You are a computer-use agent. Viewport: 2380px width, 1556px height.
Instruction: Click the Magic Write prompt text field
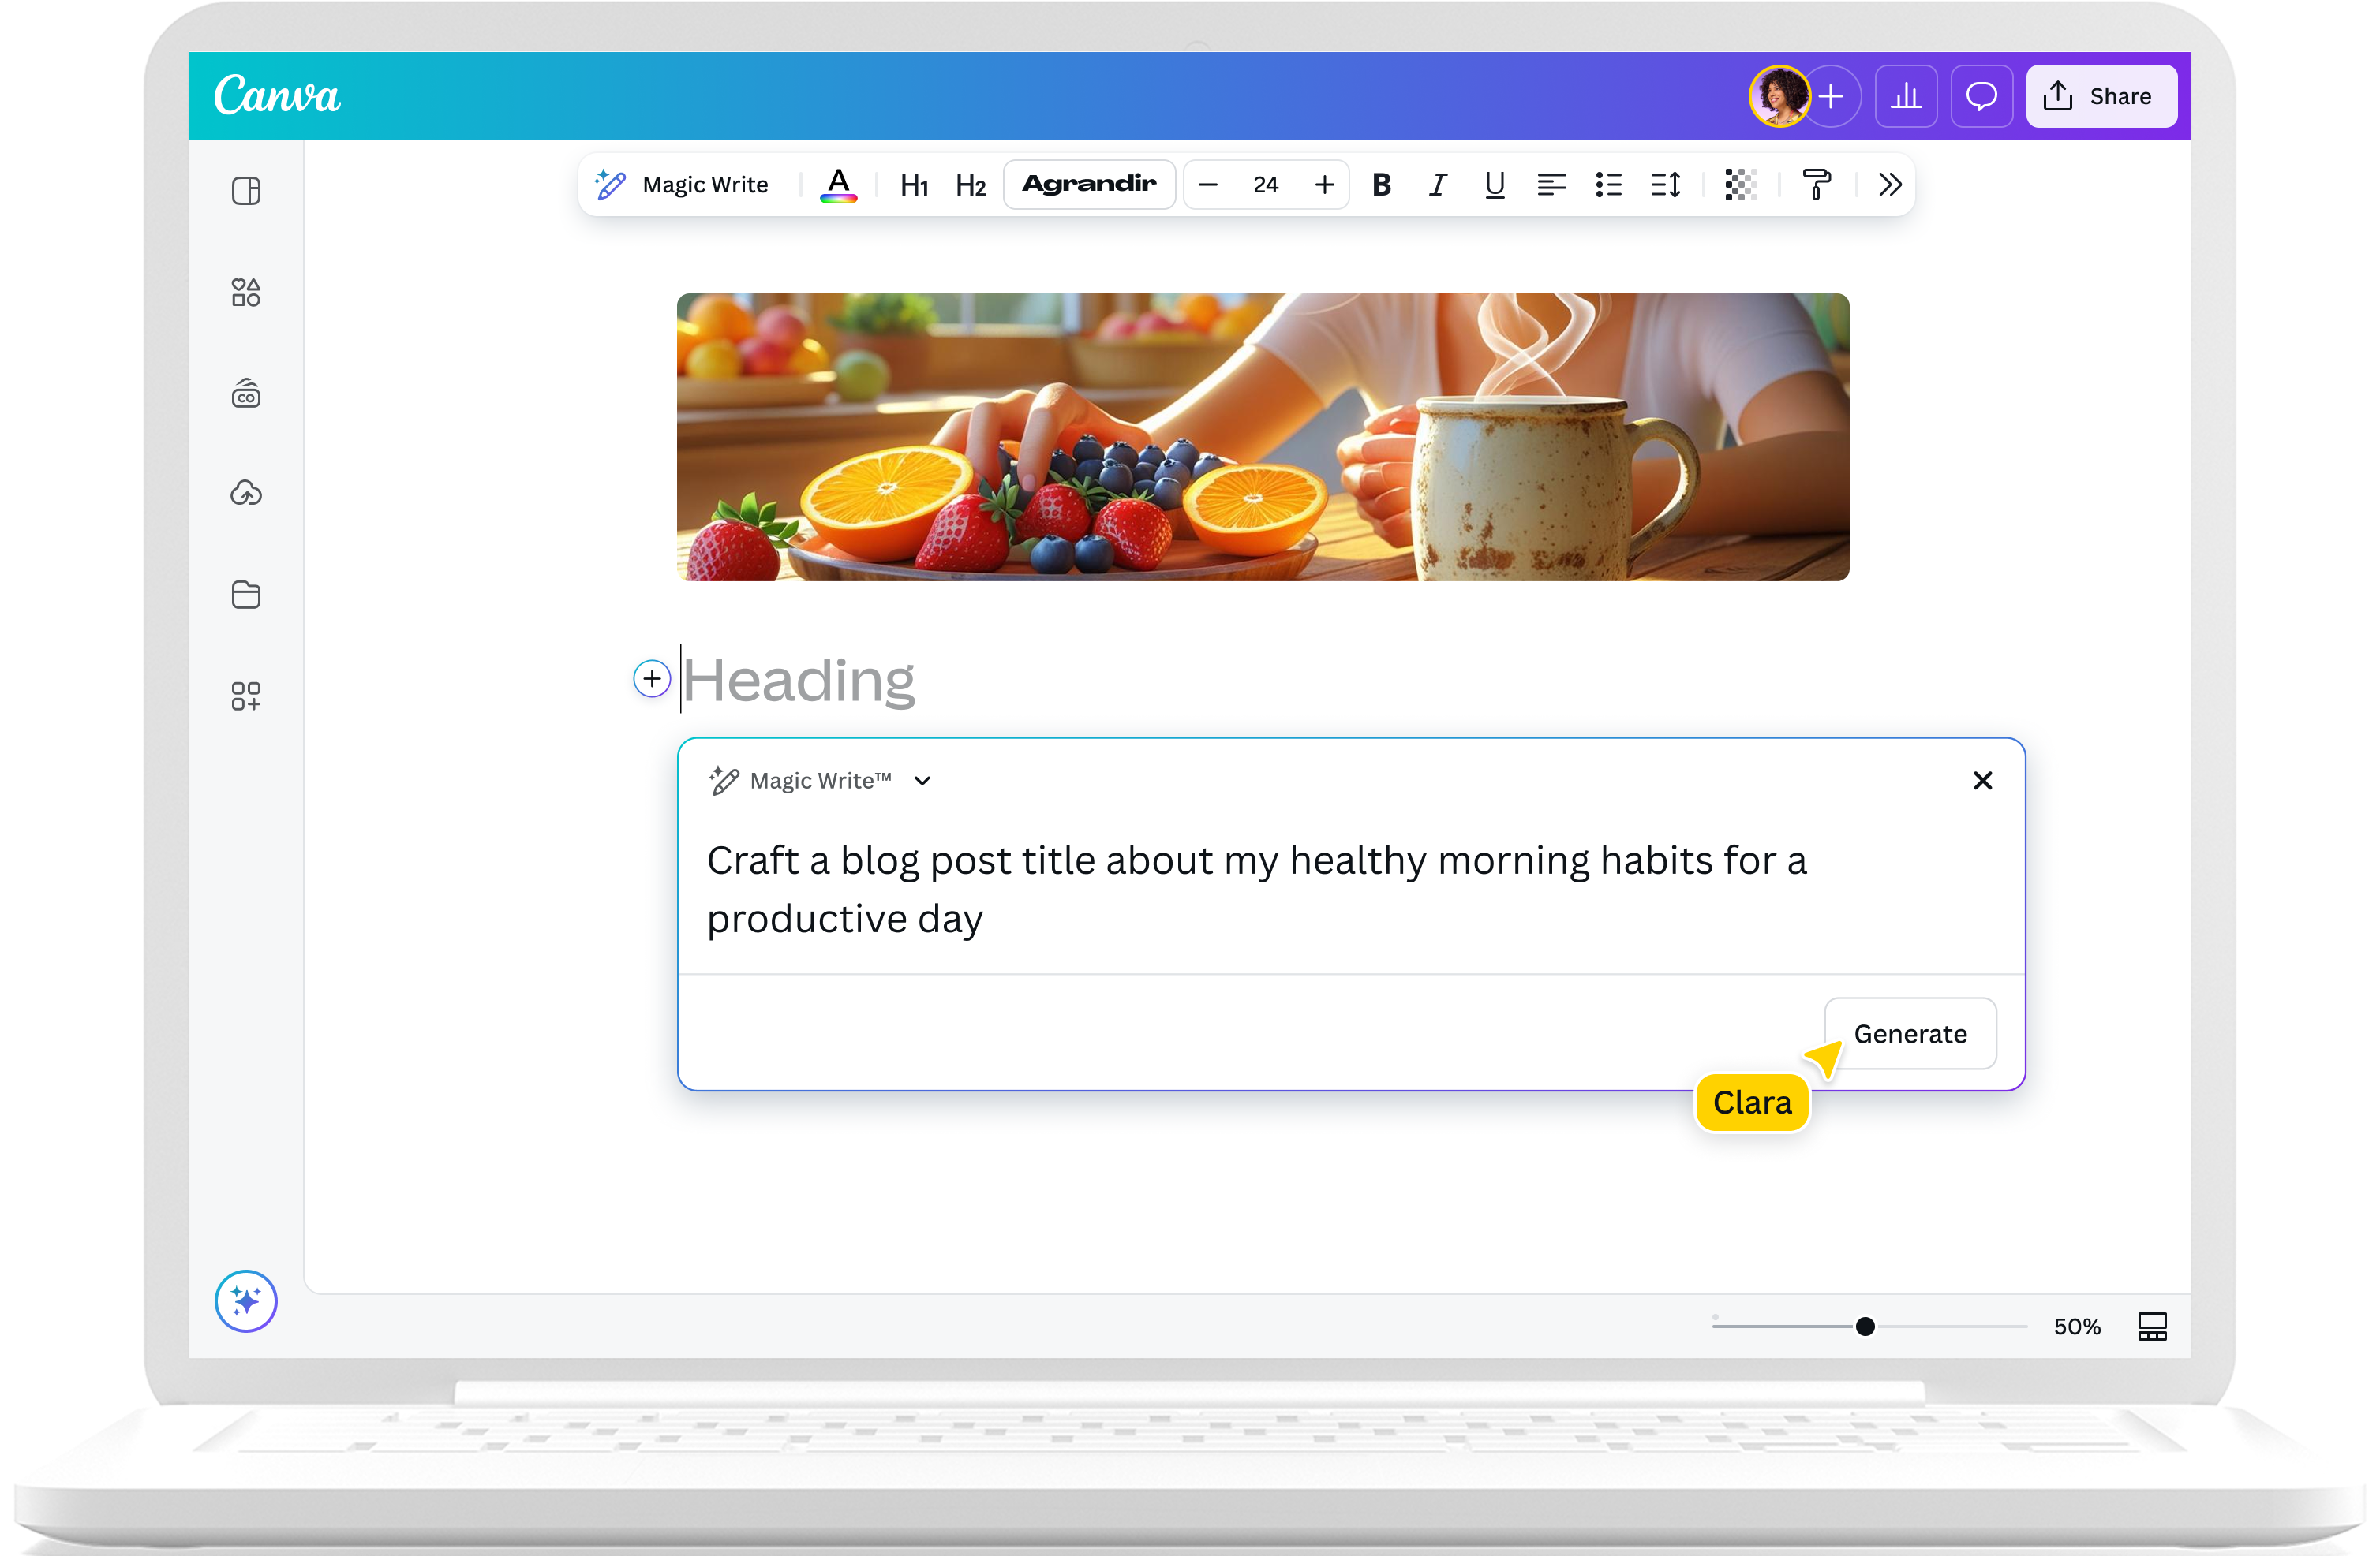[x=1256, y=889]
